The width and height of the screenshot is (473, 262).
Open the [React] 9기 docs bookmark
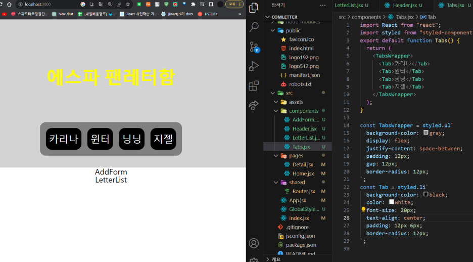click(x=177, y=14)
